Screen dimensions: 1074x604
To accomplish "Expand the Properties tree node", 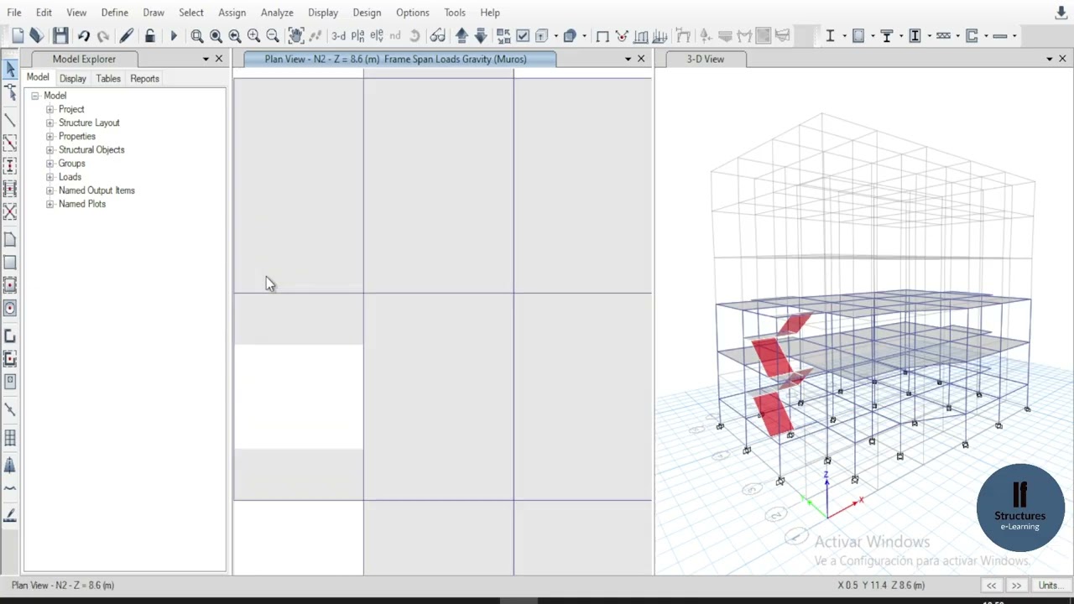I will (50, 136).
